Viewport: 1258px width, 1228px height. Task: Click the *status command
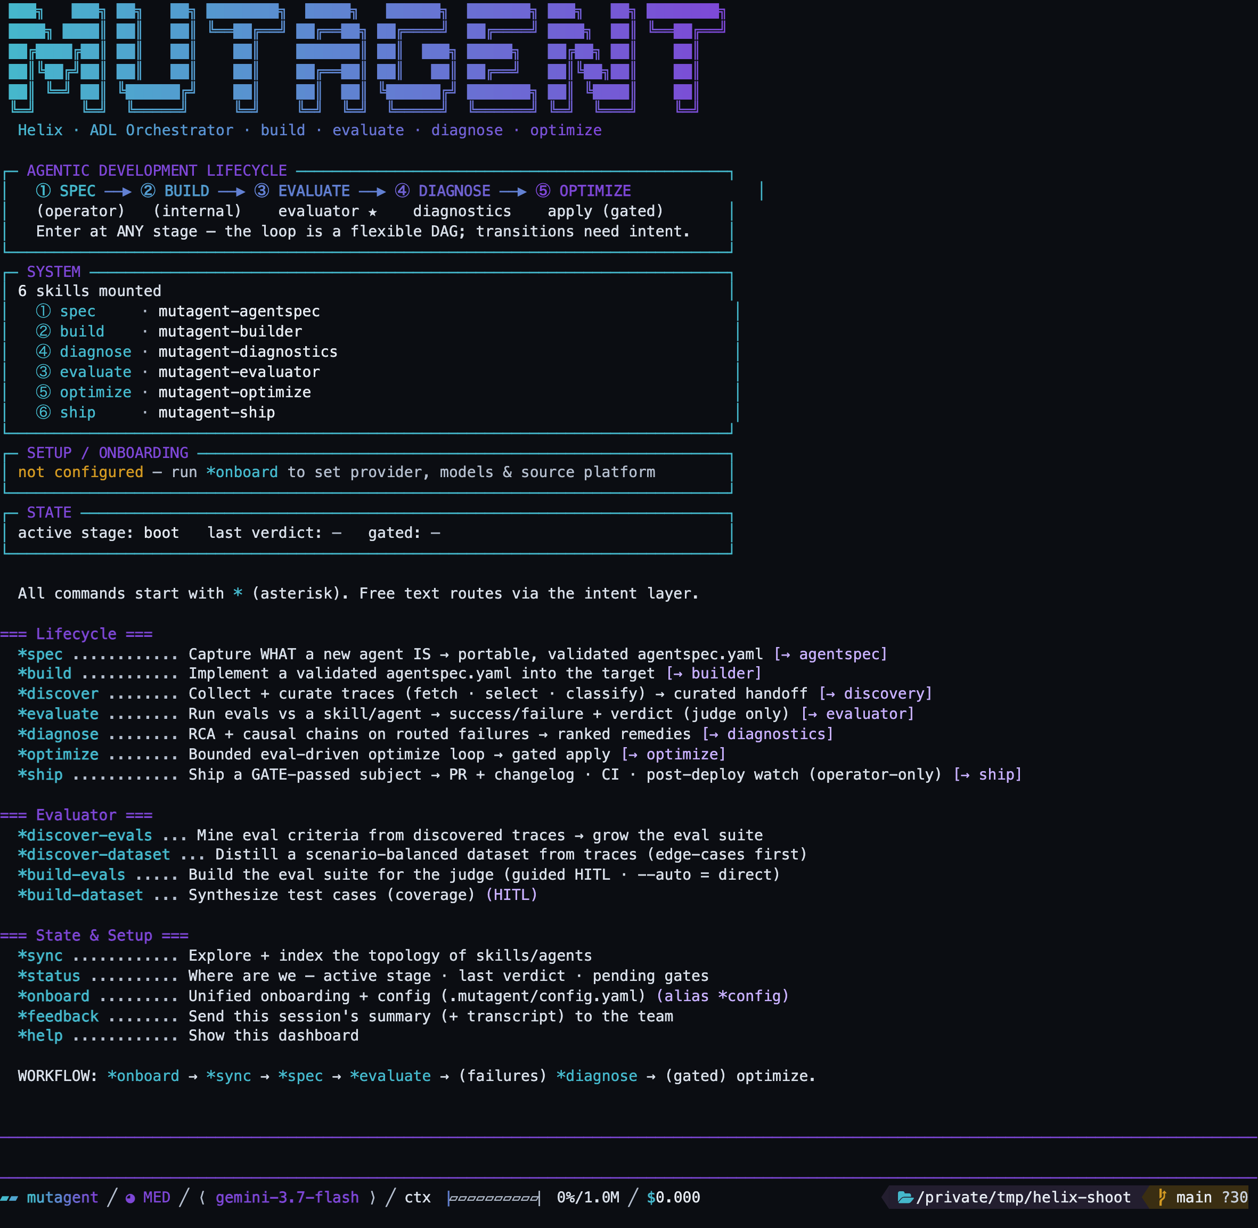click(x=49, y=976)
